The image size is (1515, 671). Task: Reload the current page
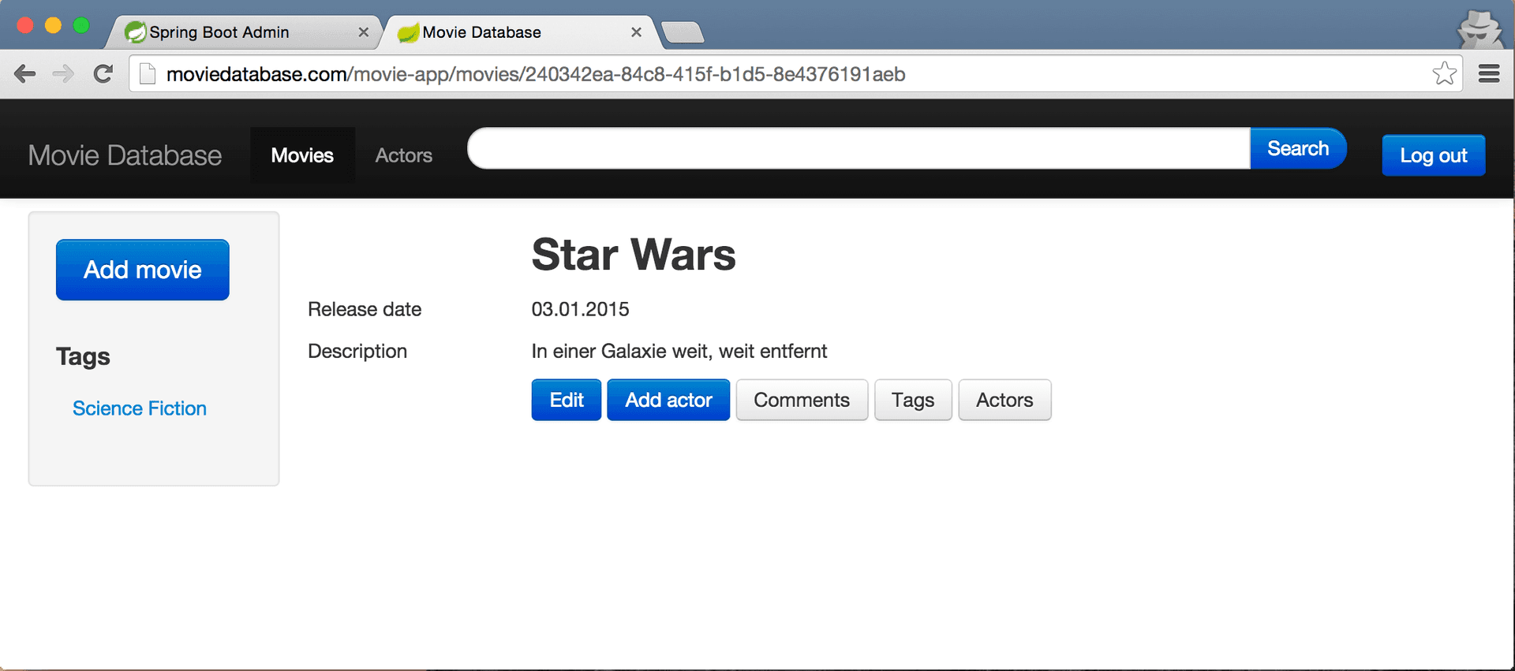[x=103, y=74]
